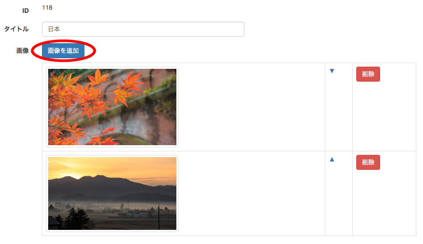Click blank space beside the sunset thumbnail
The height and width of the screenshot is (244, 423).
[x=251, y=193]
